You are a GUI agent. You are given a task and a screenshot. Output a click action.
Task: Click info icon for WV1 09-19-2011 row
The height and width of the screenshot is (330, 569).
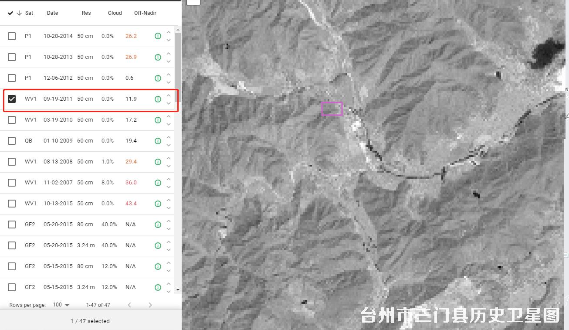tap(158, 99)
